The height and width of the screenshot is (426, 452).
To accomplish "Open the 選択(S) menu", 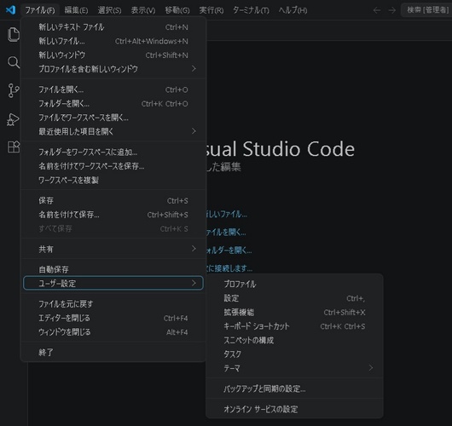I will (x=109, y=10).
